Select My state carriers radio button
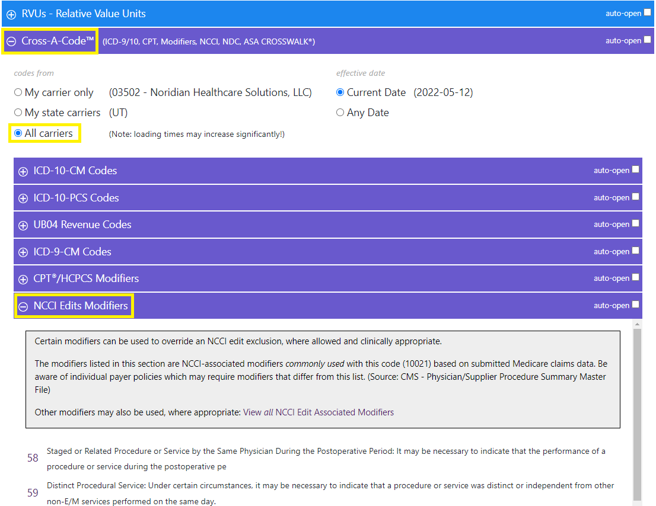The width and height of the screenshot is (656, 506). pos(18,113)
